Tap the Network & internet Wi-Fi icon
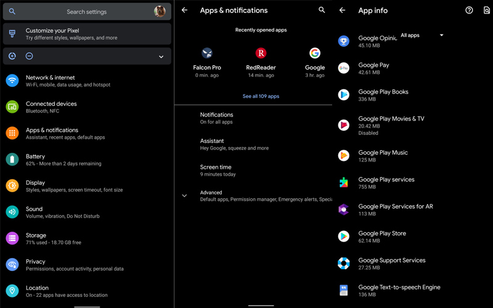 pyautogui.click(x=12, y=81)
